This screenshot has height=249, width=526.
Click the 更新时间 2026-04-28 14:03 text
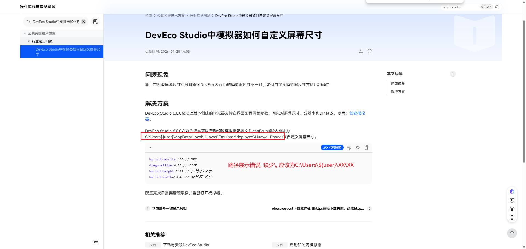(167, 52)
